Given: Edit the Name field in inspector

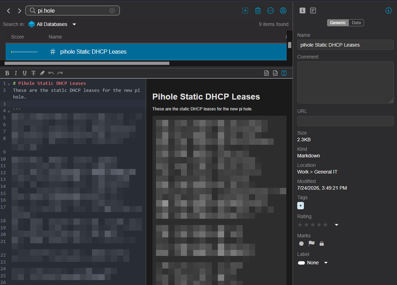Looking at the screenshot, I should 345,45.
